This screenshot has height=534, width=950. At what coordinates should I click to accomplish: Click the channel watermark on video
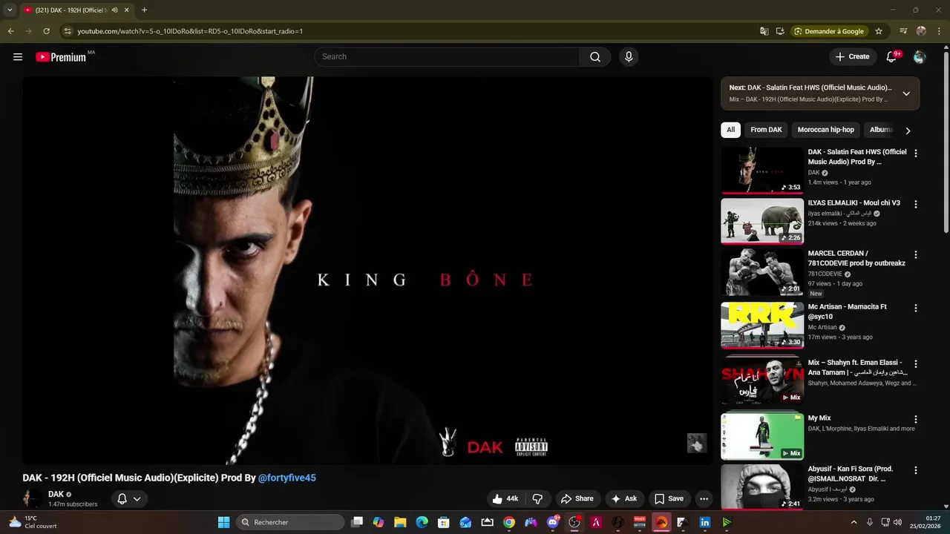pyautogui.click(x=696, y=444)
